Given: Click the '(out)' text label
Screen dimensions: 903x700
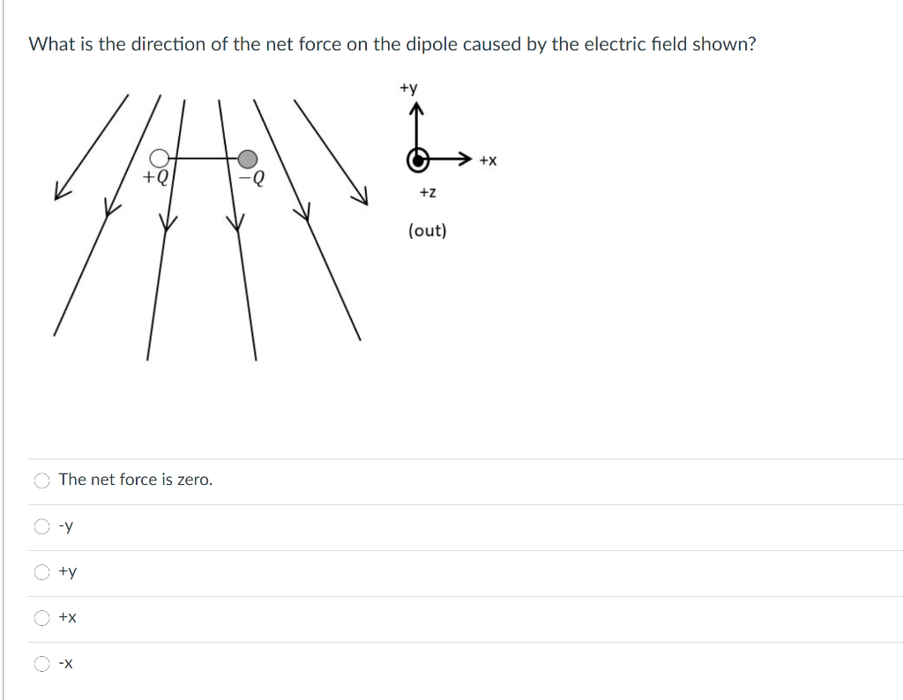Looking at the screenshot, I should 428,230.
